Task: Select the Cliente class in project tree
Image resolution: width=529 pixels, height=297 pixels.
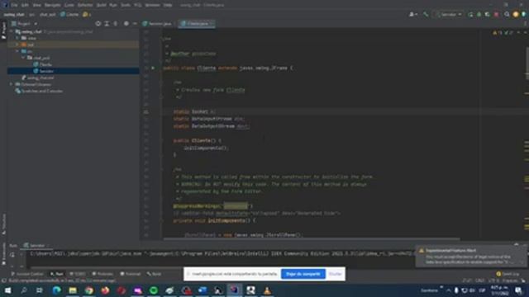Action: coord(43,64)
